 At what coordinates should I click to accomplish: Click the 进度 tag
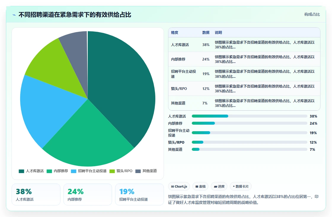(x=219, y=186)
